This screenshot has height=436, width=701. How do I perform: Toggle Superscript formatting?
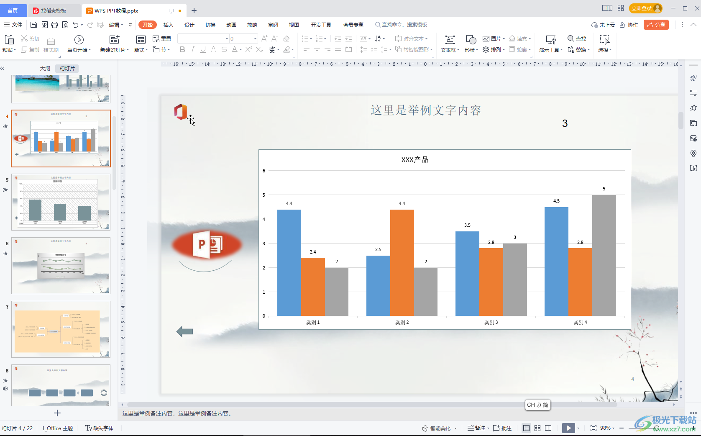248,49
